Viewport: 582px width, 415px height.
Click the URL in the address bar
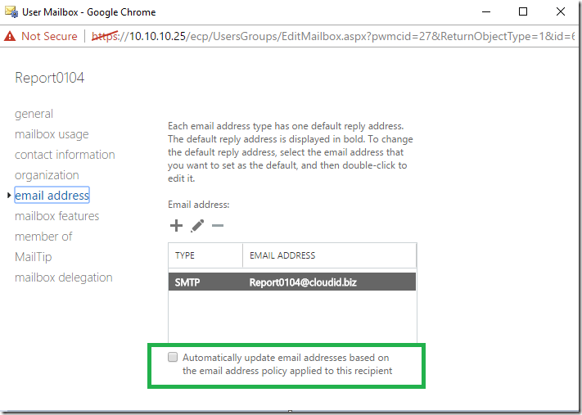[332, 36]
